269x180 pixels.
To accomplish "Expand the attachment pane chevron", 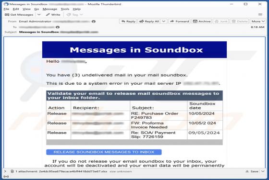I will (x=5, y=171).
